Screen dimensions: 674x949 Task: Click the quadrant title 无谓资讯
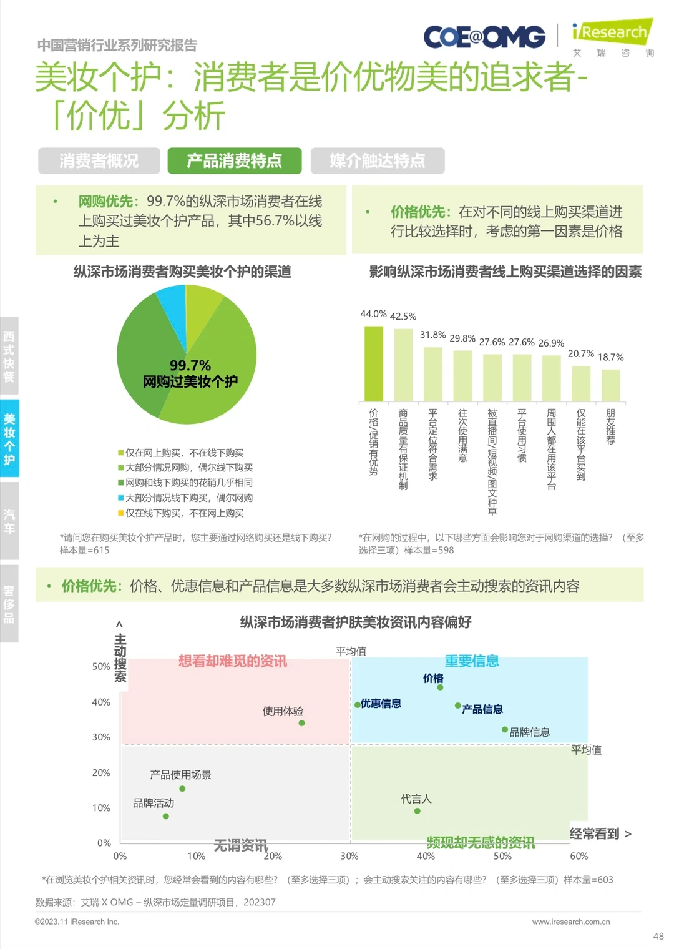(241, 845)
